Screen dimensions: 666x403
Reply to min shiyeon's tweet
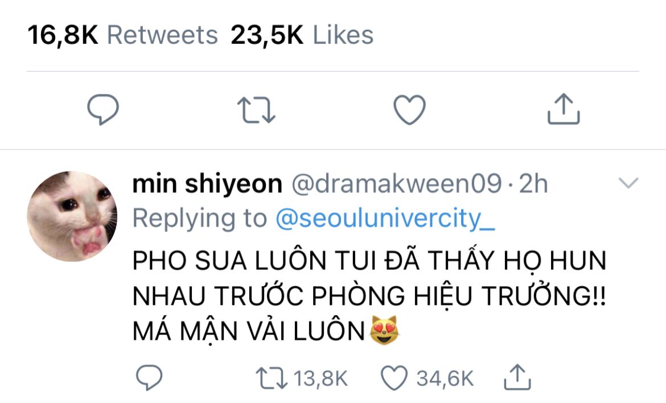click(x=149, y=377)
